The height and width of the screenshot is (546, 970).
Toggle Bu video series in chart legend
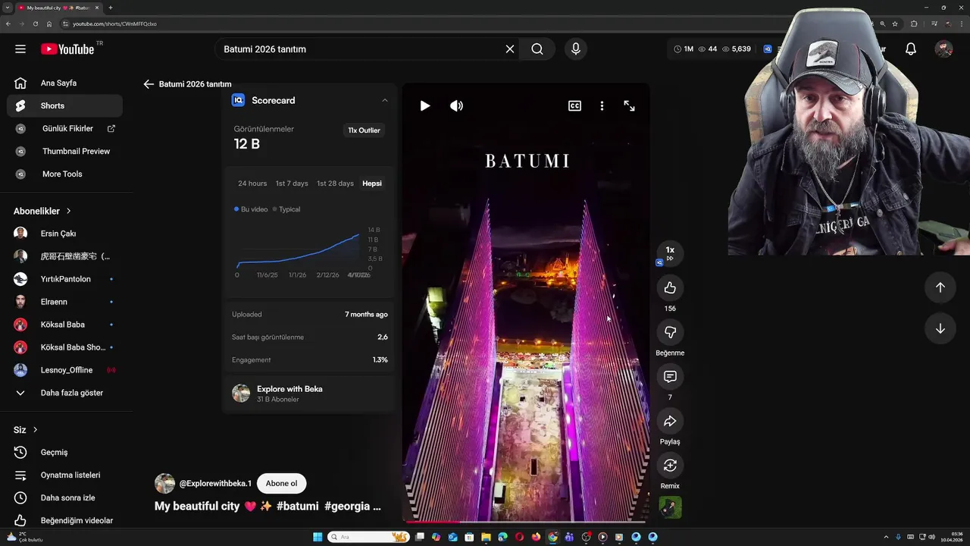[251, 209]
